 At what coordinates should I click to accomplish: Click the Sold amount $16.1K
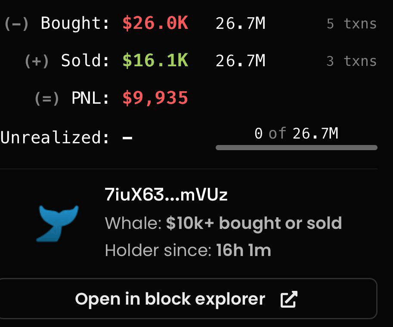155,61
